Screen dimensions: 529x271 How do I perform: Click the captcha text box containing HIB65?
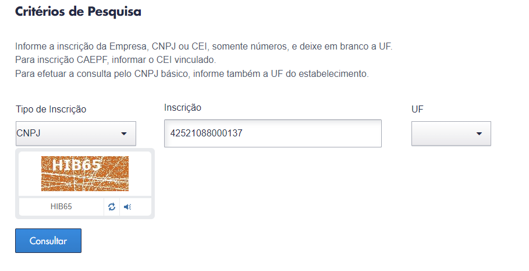[x=61, y=207]
